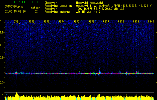Click the 0938 time marker

(121, 21)
